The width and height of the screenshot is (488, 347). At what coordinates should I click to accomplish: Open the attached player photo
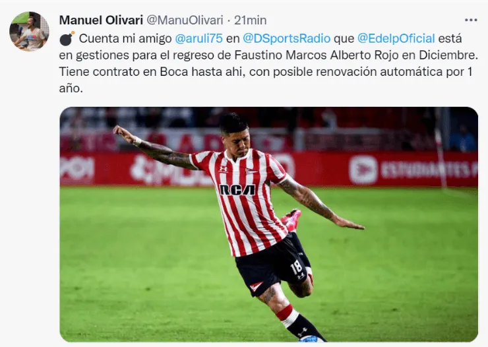(269, 224)
